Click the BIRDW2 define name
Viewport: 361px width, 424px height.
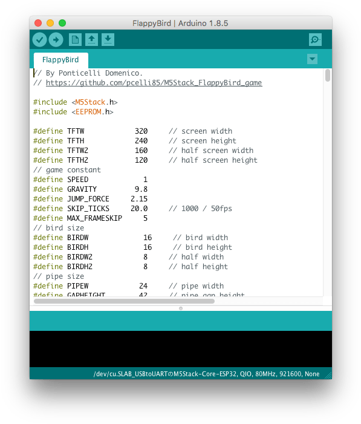[x=80, y=257]
